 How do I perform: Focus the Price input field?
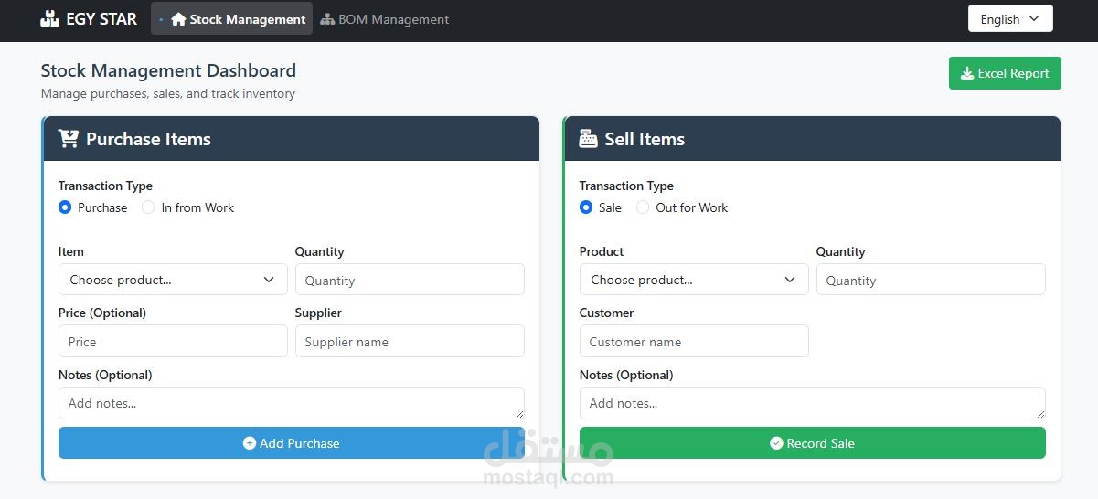click(x=173, y=341)
